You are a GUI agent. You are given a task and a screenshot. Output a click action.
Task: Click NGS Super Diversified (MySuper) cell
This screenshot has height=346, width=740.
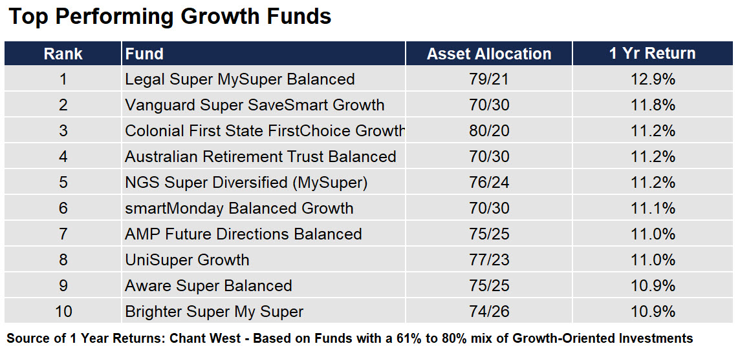[263, 183]
